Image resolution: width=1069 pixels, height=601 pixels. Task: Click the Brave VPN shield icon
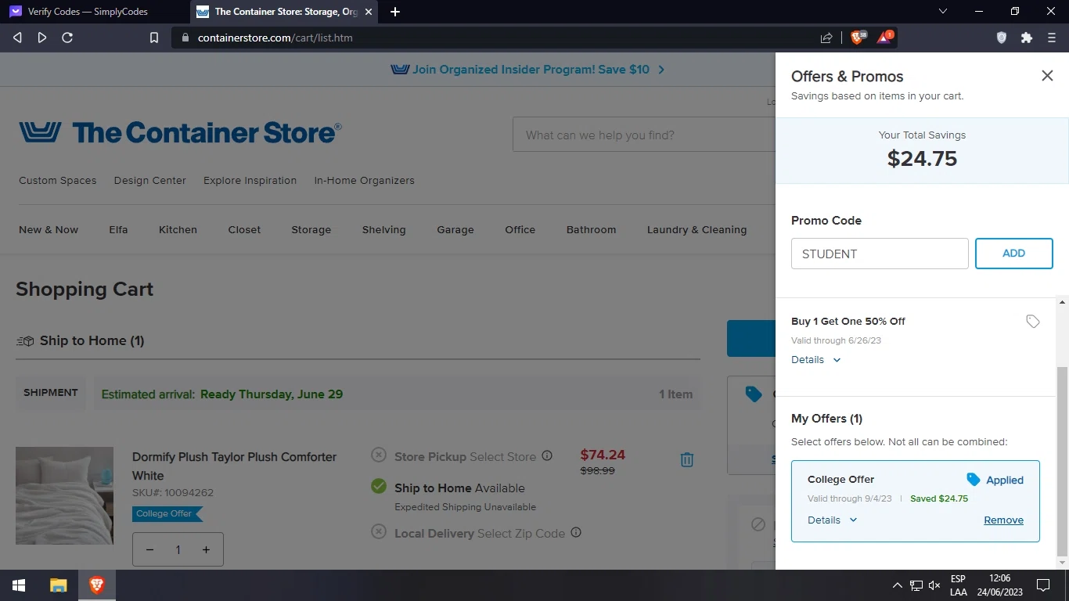[1002, 38]
